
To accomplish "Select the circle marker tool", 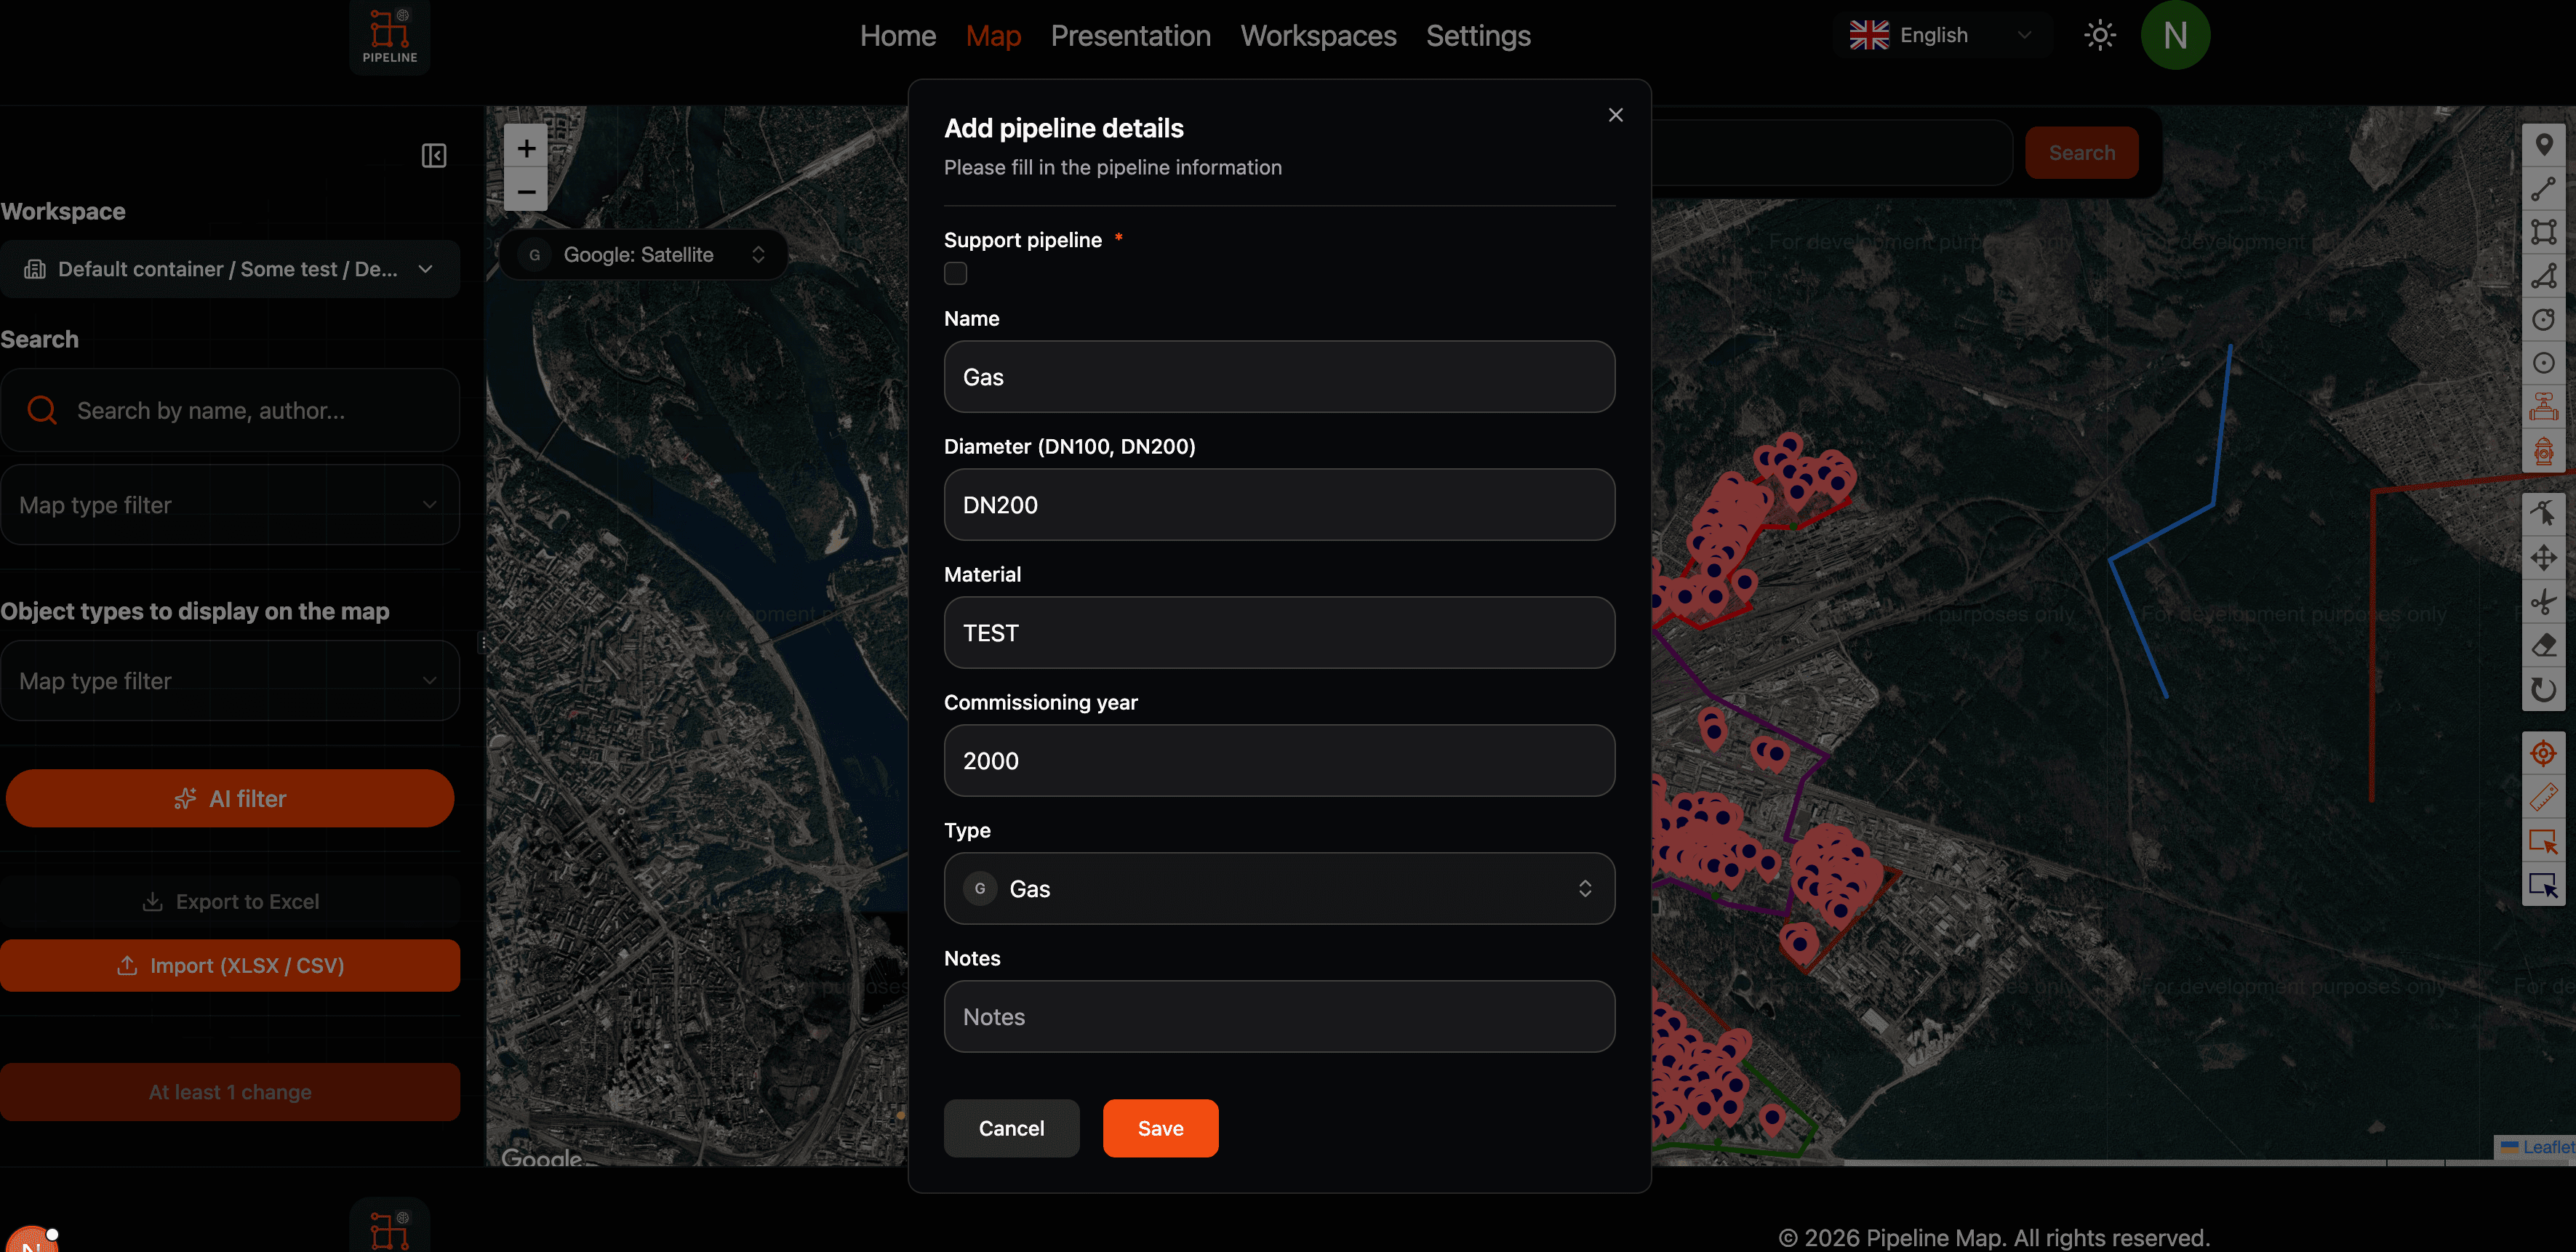I will [2543, 363].
